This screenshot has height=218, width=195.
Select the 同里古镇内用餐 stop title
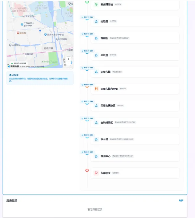tap(109, 89)
